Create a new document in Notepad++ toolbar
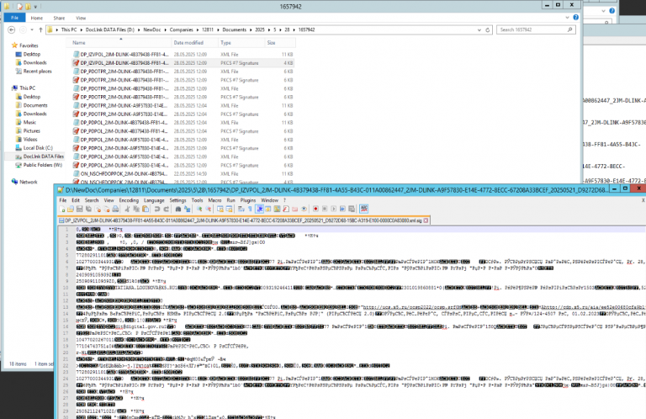This screenshot has height=419, width=646. 61,209
